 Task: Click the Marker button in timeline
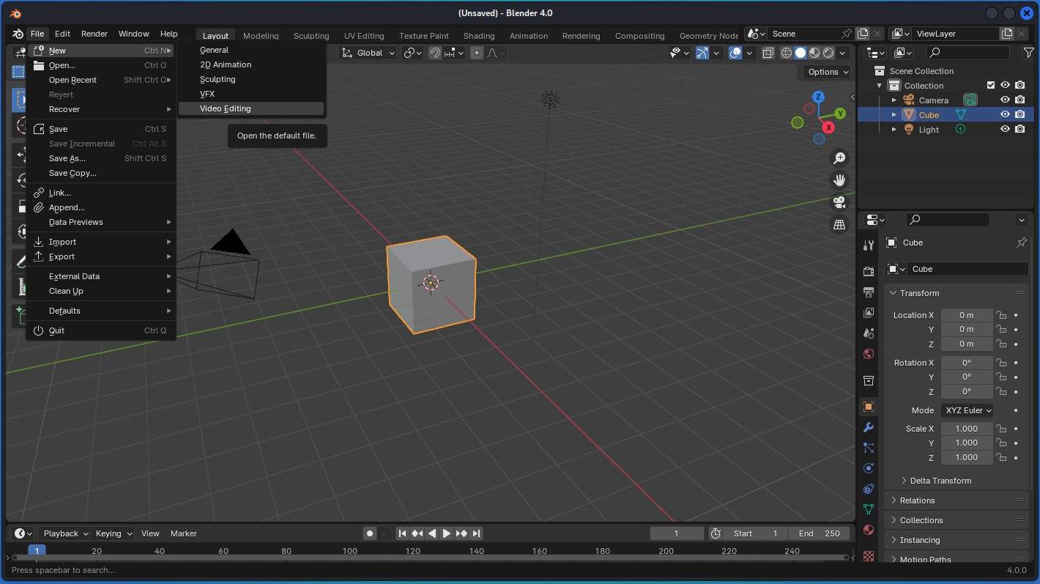(x=183, y=533)
